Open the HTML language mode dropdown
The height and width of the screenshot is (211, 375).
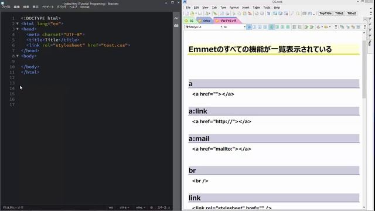click(141, 207)
